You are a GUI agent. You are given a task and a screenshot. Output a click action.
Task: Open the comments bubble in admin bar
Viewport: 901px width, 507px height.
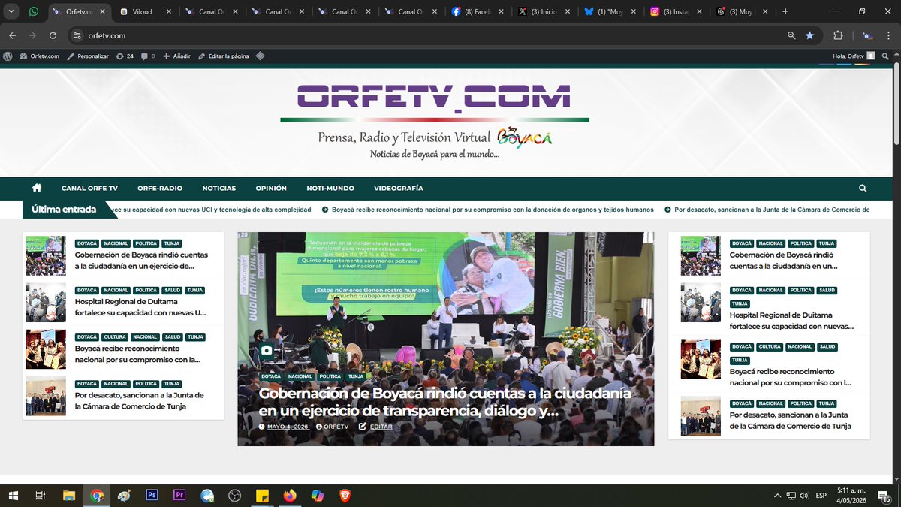[x=148, y=56]
